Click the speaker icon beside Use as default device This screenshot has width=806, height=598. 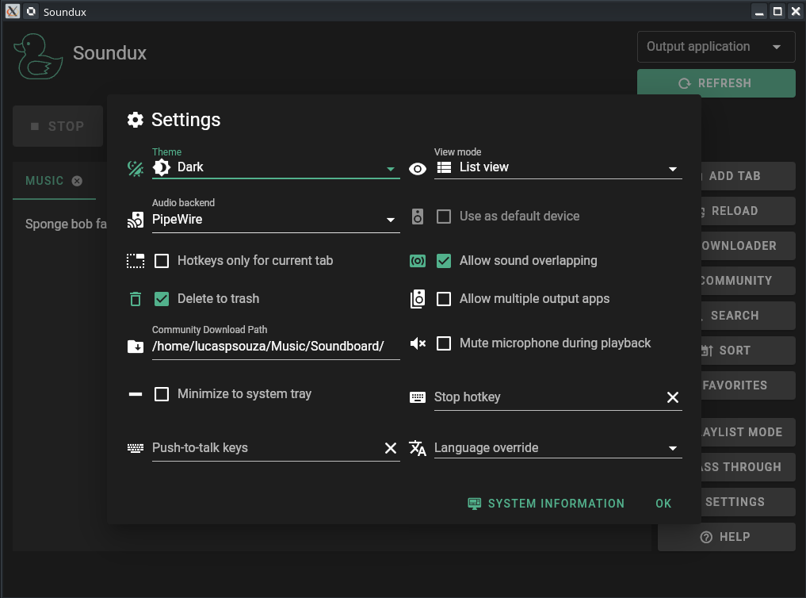(418, 217)
